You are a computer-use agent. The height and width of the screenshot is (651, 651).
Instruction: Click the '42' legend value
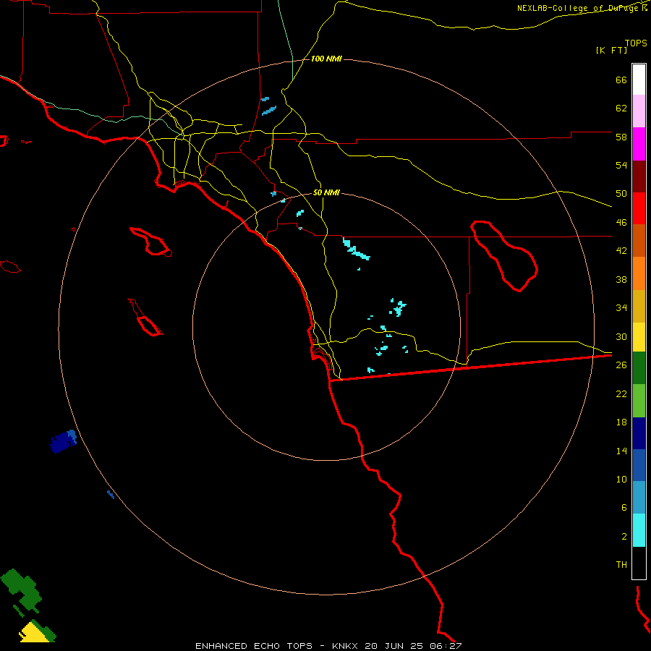621,251
